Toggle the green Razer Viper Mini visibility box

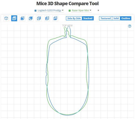point(70,11)
